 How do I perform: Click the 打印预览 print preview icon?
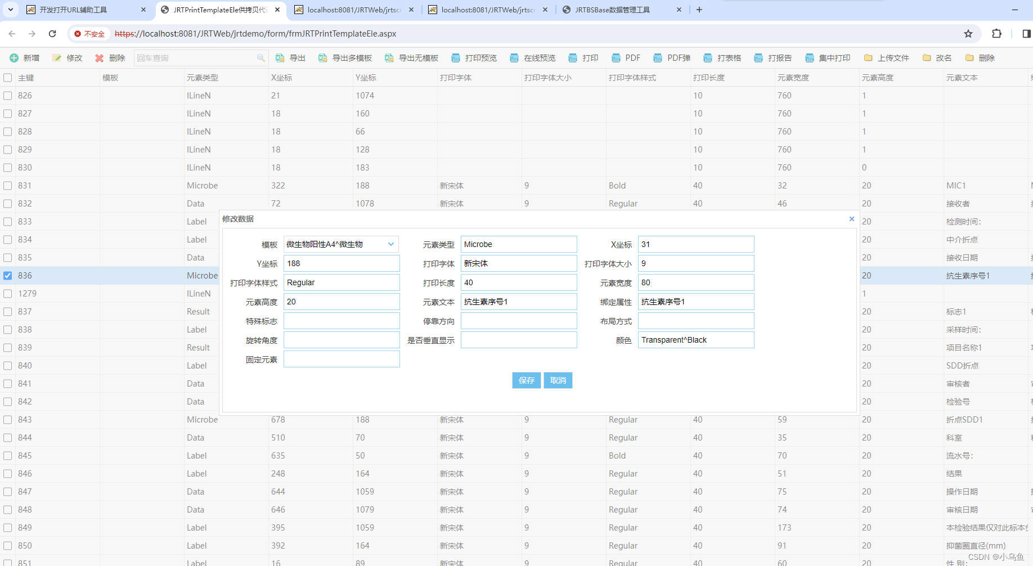(x=456, y=58)
